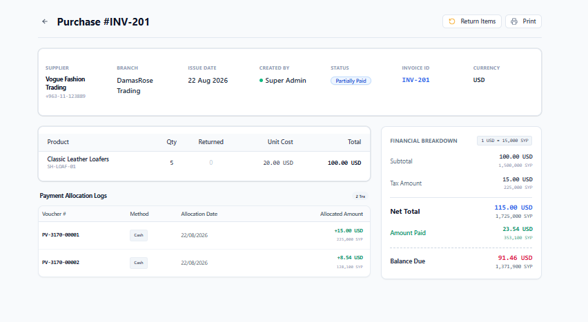Click the Voucher # column header
Viewport: 588px width, 322px height.
[x=54, y=214]
